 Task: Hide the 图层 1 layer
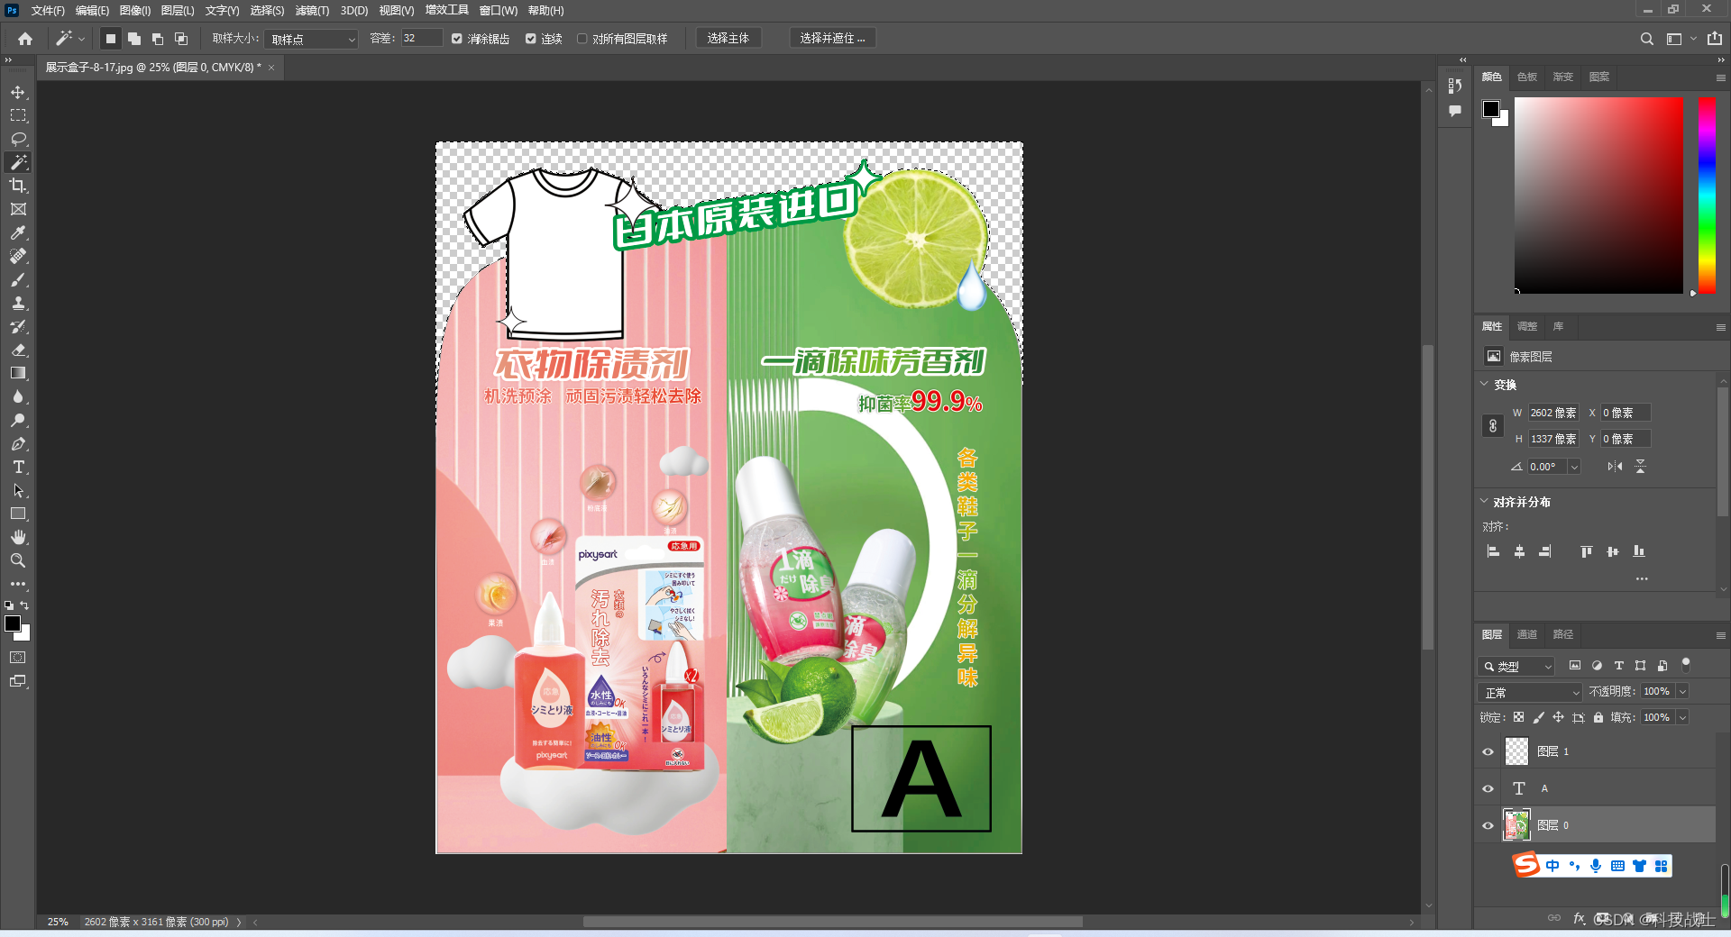click(1488, 752)
